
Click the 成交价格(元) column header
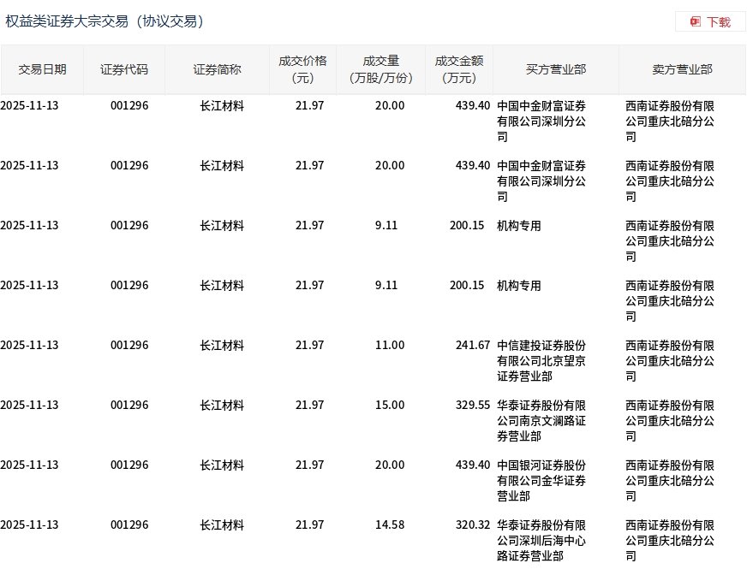(302, 69)
